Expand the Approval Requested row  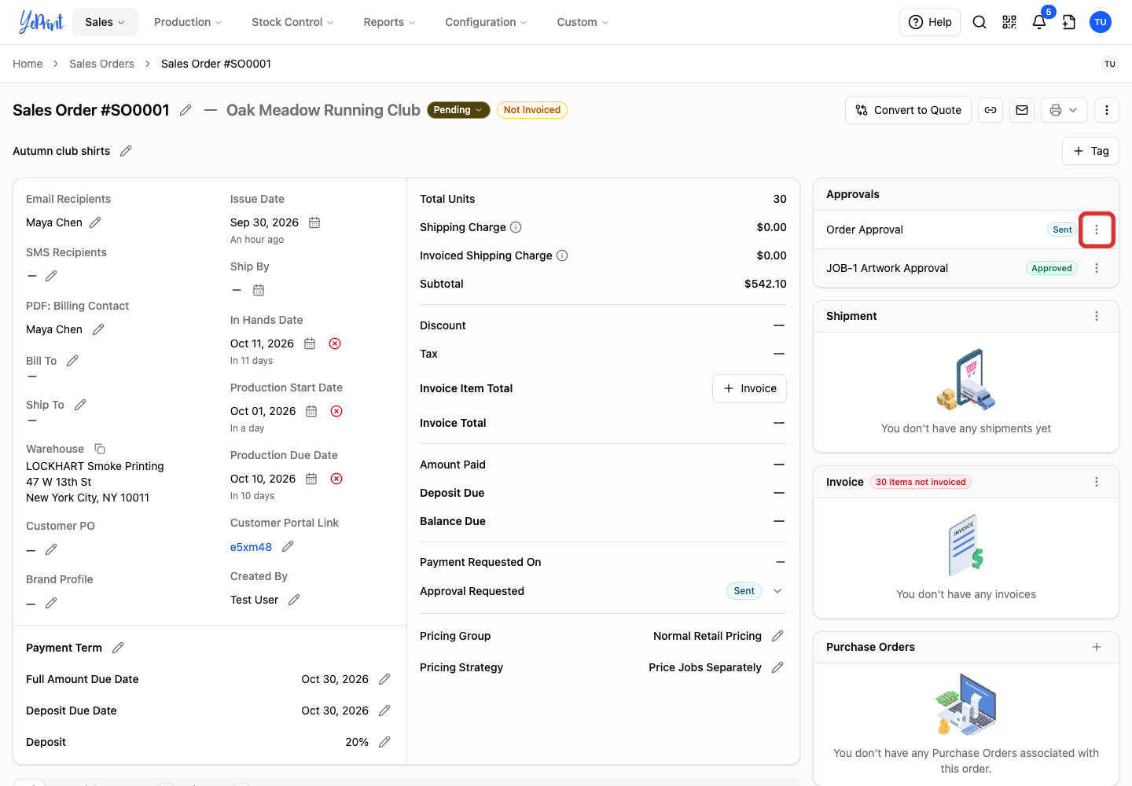pos(777,591)
